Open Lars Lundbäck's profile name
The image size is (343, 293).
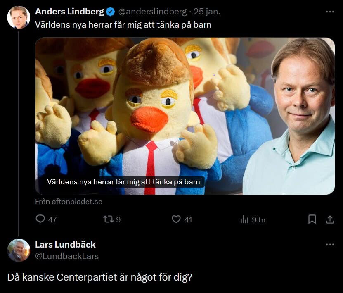pyautogui.click(x=65, y=245)
